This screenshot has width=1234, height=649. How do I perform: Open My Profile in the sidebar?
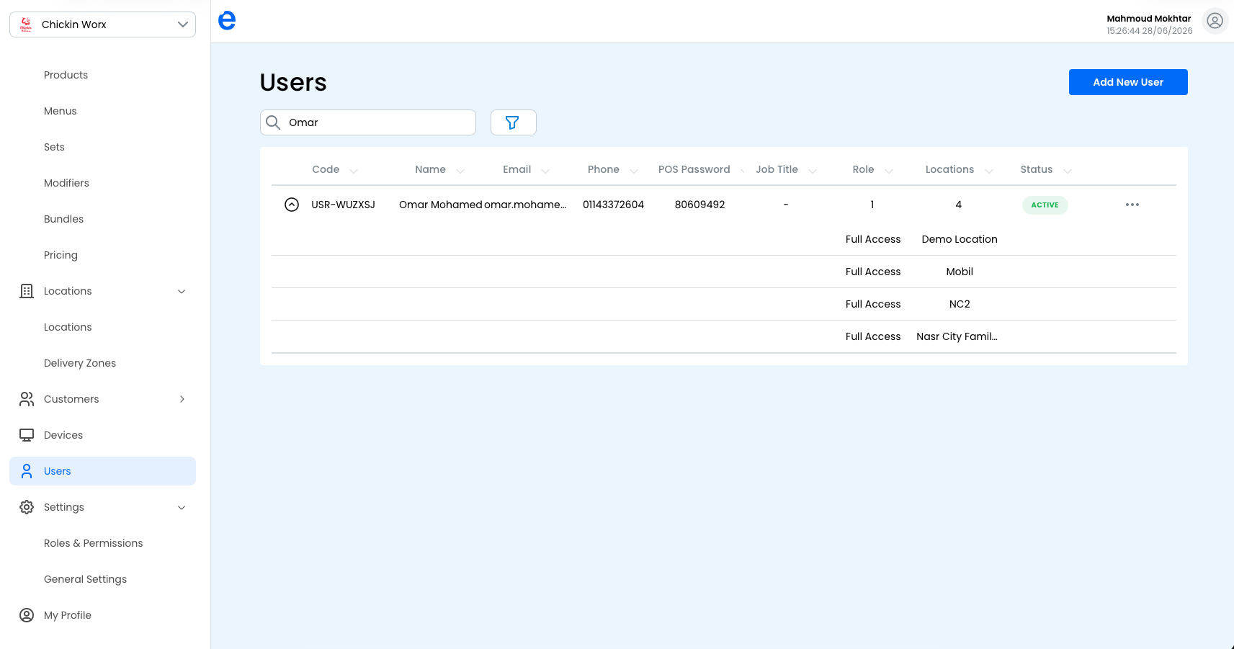[67, 615]
